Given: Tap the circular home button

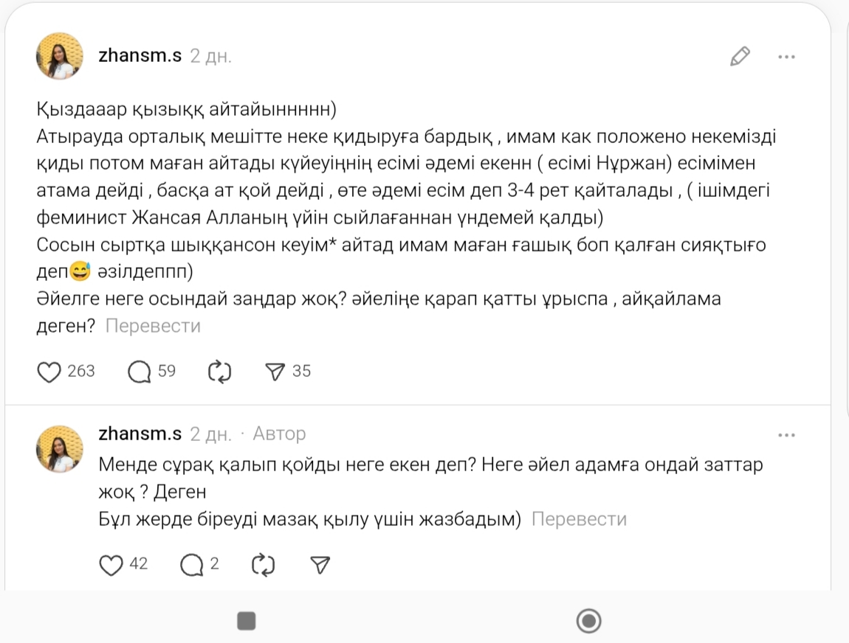Looking at the screenshot, I should pos(588,621).
